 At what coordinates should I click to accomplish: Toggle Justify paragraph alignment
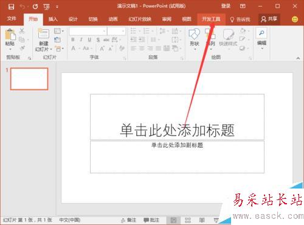158,49
